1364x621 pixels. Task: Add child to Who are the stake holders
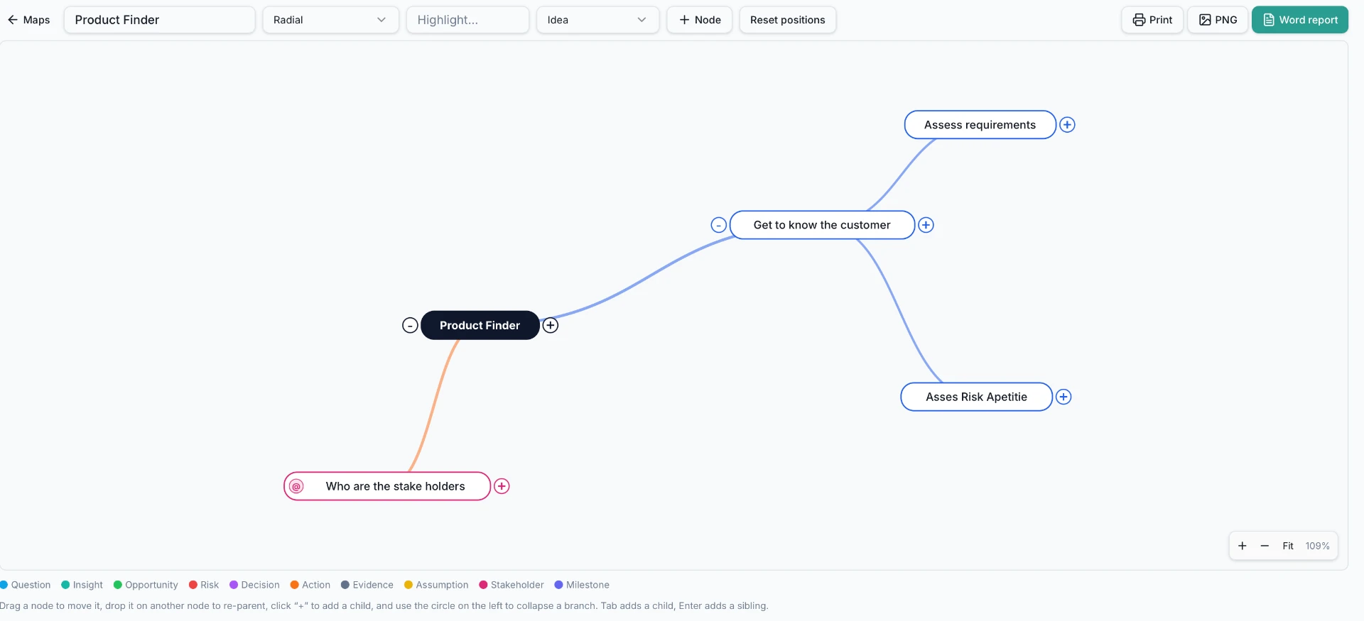[502, 486]
